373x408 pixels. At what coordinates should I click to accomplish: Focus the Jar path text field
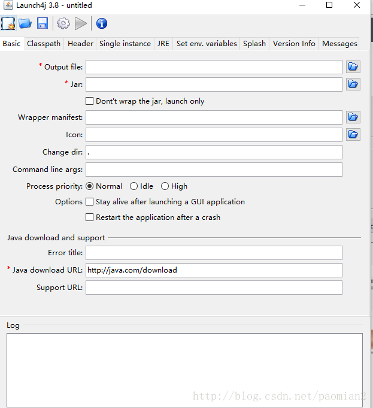tap(214, 84)
